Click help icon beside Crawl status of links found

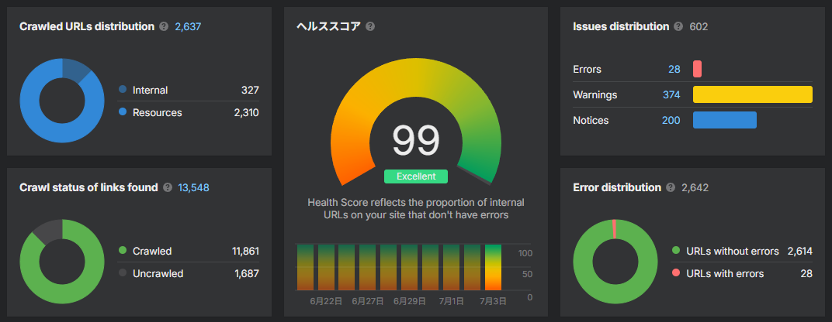[168, 187]
